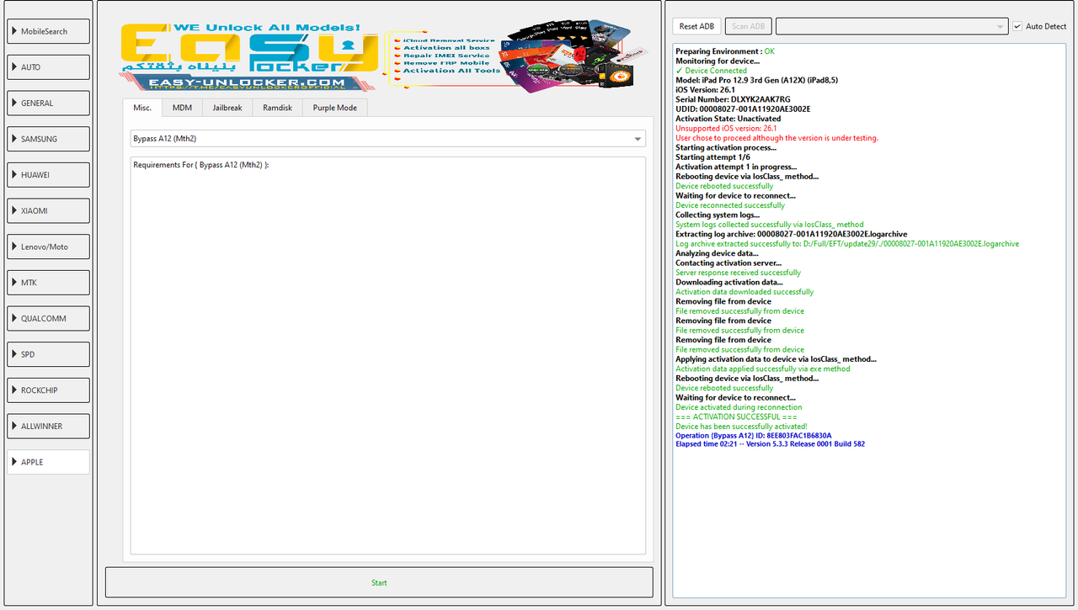Open the Bypass A12 (Mth2) dropdown
Image resolution: width=1078 pixels, height=610 pixels.
click(387, 138)
